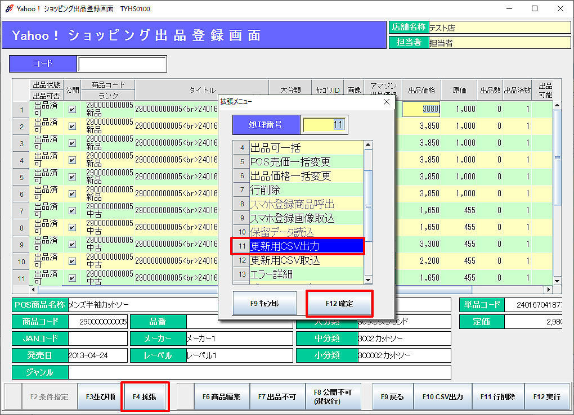Open F4 拡張 extension menu

coord(145,396)
